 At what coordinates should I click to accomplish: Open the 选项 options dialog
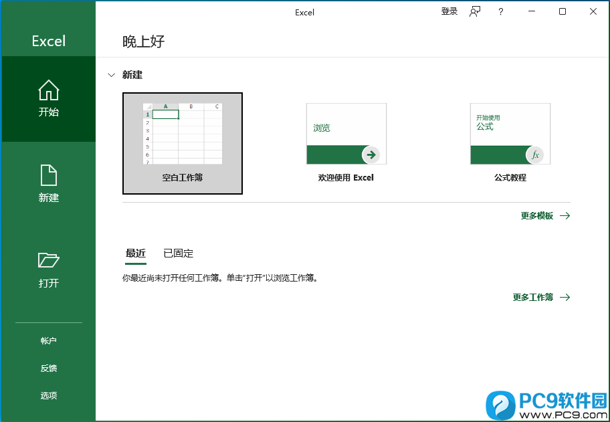click(49, 395)
